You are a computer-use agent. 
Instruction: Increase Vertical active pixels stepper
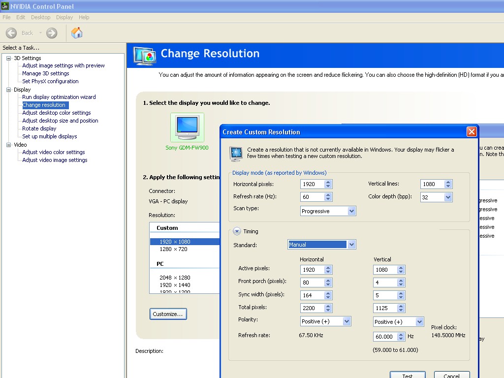pyautogui.click(x=401, y=268)
